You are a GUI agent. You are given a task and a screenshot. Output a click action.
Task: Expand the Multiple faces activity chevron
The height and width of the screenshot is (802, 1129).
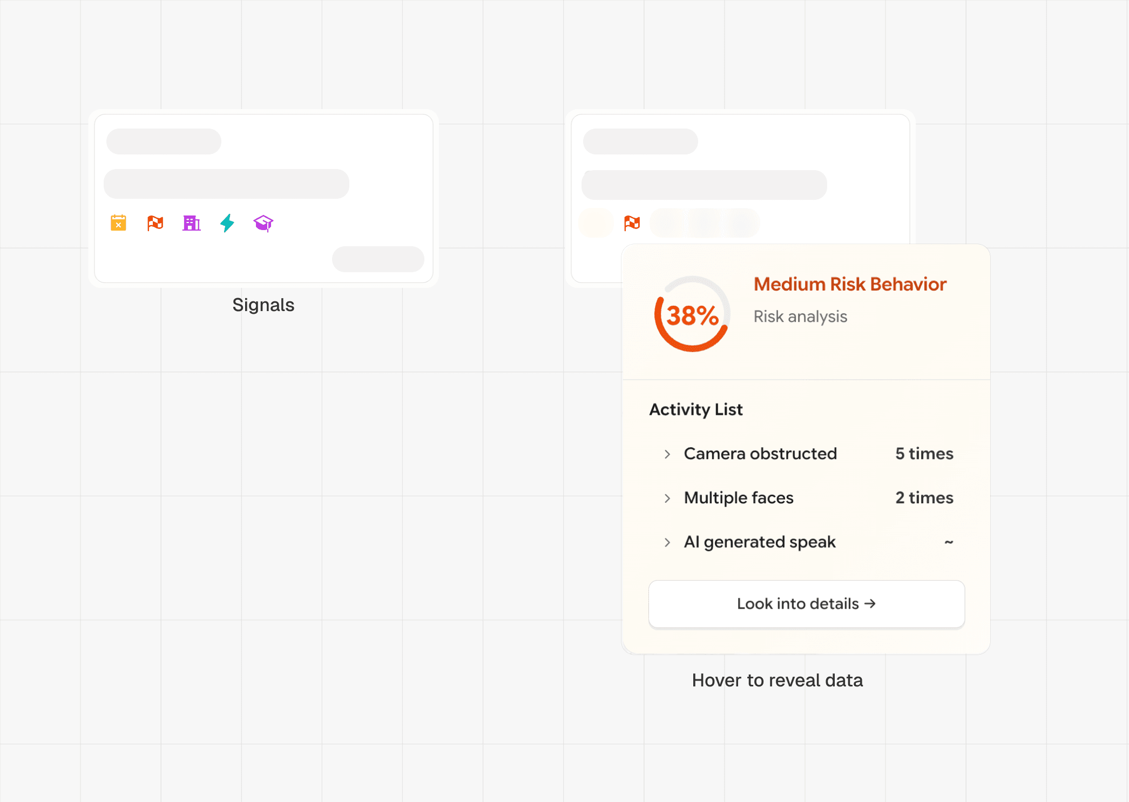667,498
